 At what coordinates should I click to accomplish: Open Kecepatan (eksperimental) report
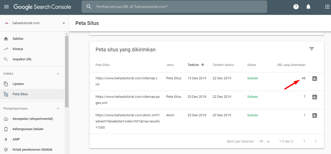pyautogui.click(x=32, y=119)
